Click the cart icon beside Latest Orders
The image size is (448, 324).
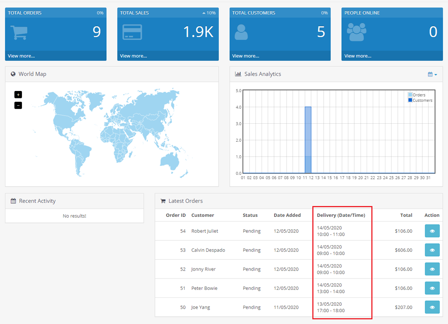pyautogui.click(x=163, y=201)
